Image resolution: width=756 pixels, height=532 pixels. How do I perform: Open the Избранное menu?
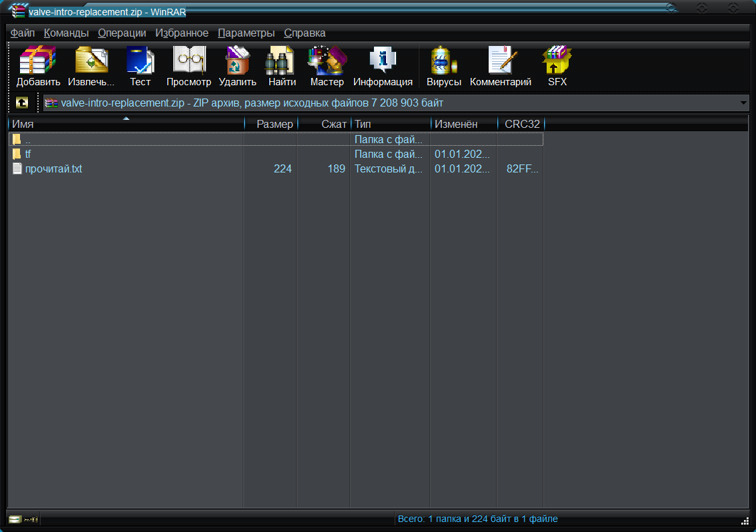pos(182,33)
